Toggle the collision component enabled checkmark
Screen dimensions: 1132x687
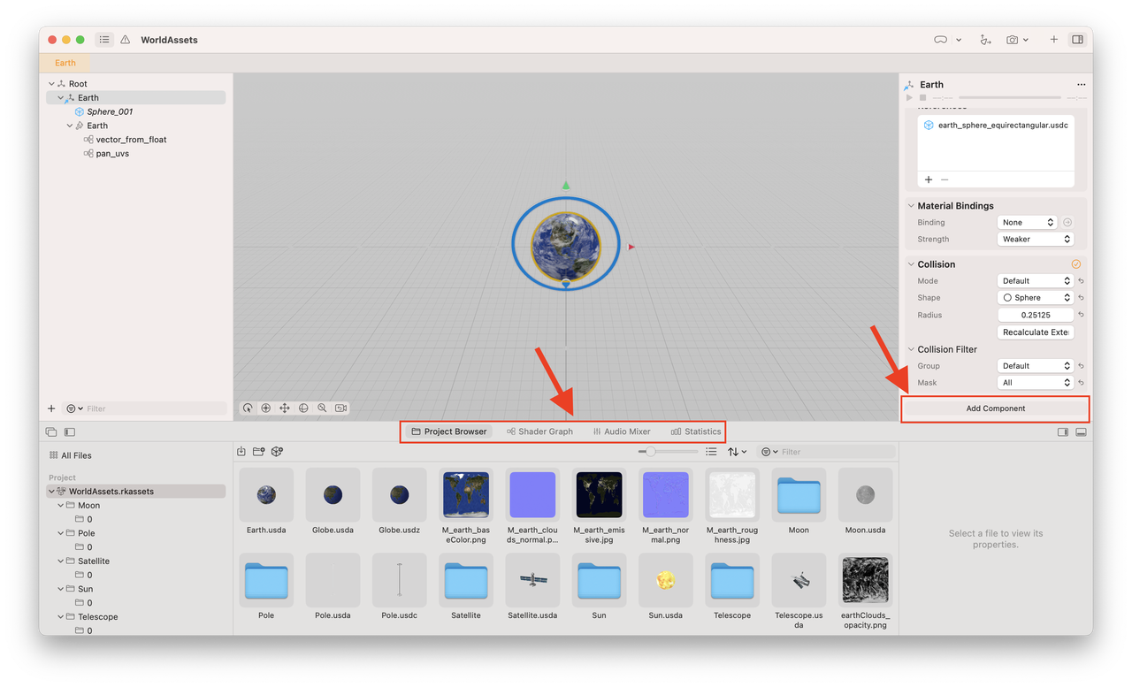[x=1076, y=264]
